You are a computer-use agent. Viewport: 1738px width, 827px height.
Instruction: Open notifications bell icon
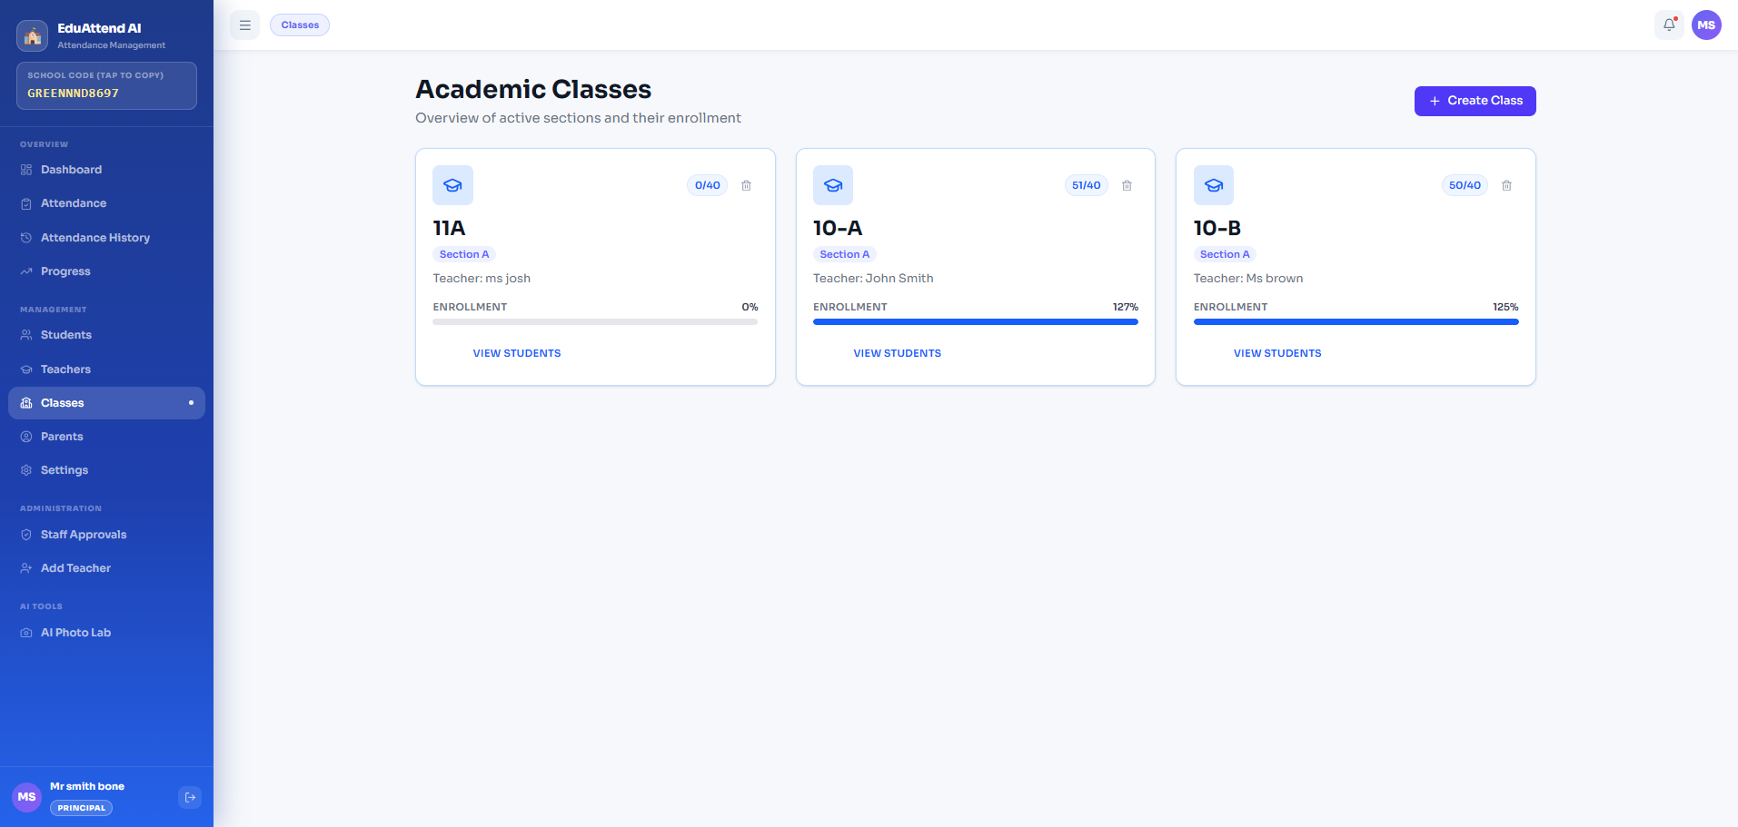click(x=1669, y=25)
